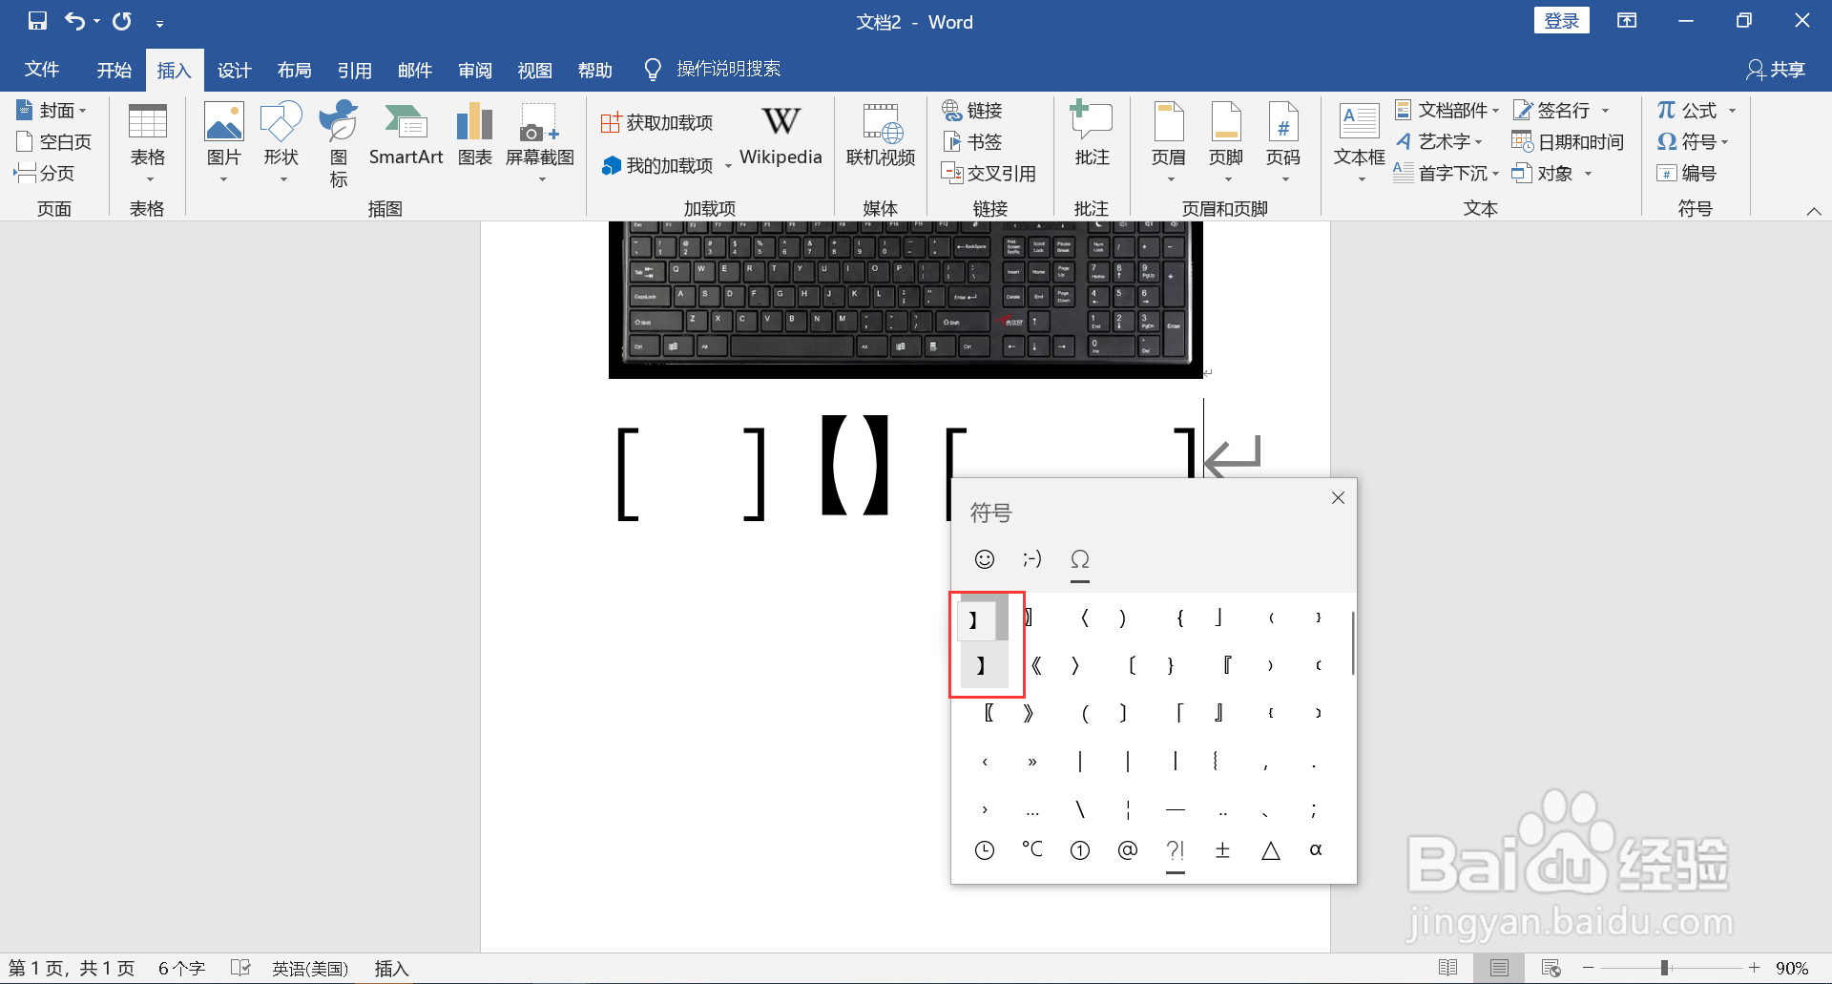Close the 符号 symbol panel
This screenshot has width=1832, height=984.
[x=1338, y=497]
